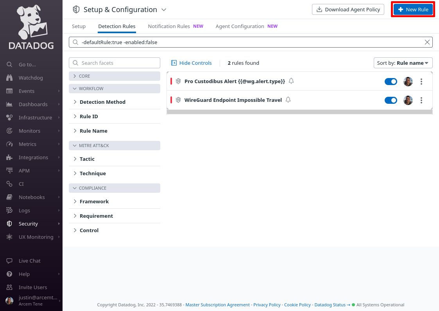Viewport: 439px width, 311px height.
Task: Click the Invite Users people icon
Action: pos(9,287)
